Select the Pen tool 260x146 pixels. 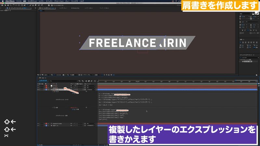coord(25,5)
